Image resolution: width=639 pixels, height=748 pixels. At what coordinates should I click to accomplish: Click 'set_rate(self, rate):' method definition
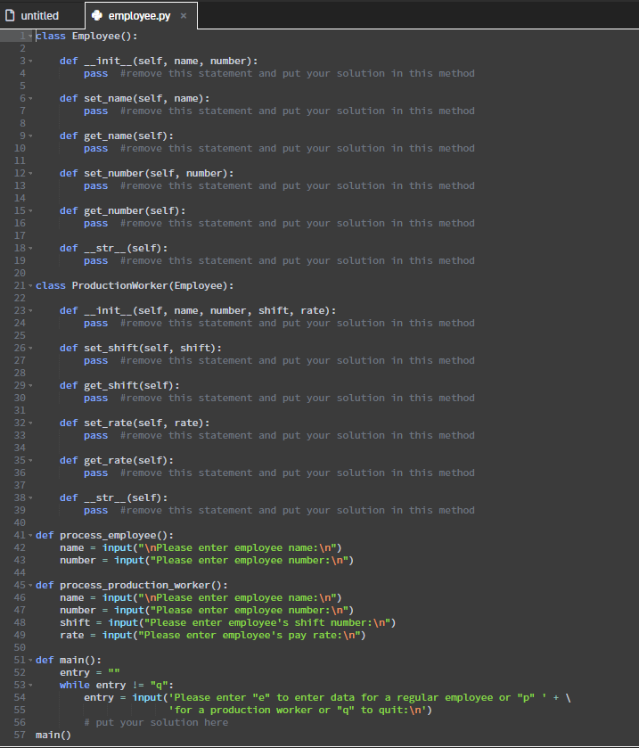tap(146, 423)
